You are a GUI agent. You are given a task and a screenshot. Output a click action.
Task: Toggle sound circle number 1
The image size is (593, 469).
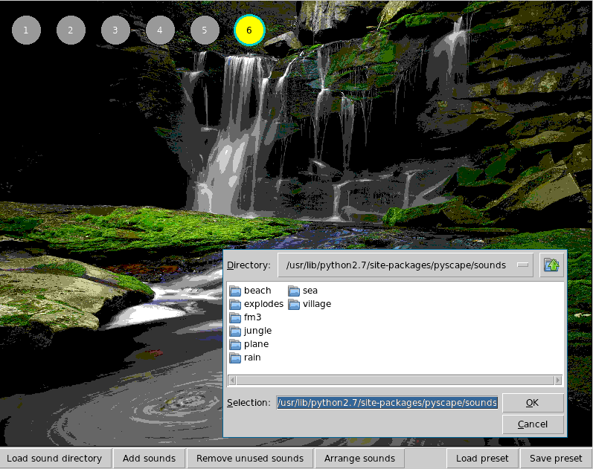(26, 30)
